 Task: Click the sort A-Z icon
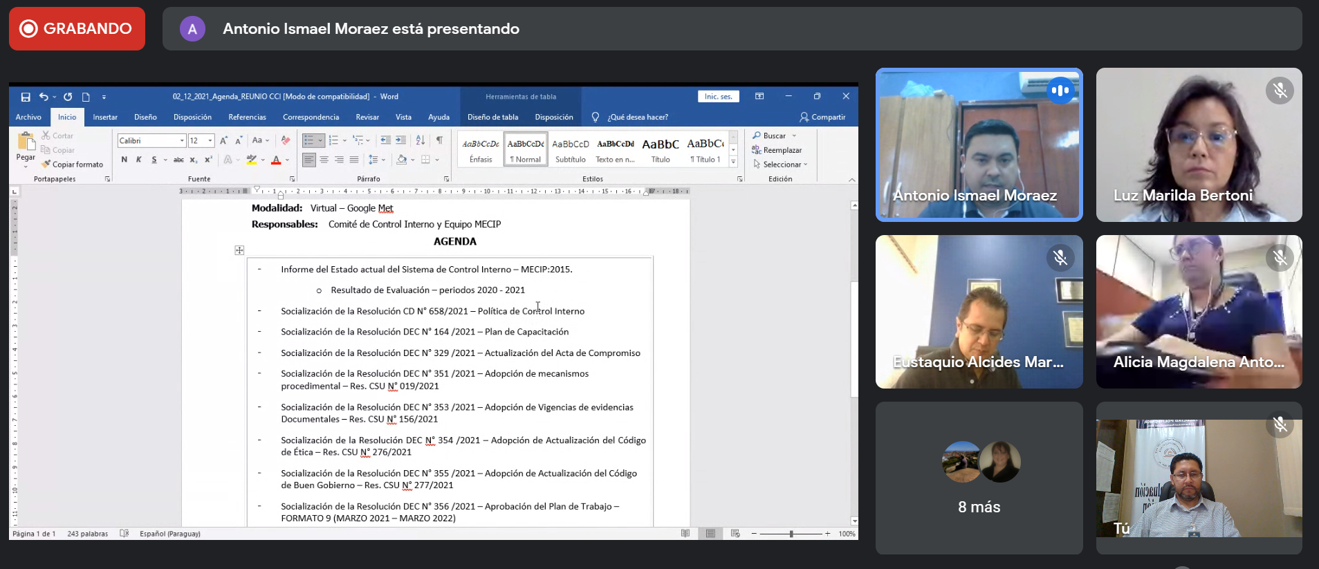coord(420,140)
